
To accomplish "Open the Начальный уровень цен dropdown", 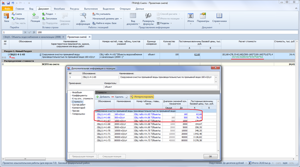I will [107, 19].
